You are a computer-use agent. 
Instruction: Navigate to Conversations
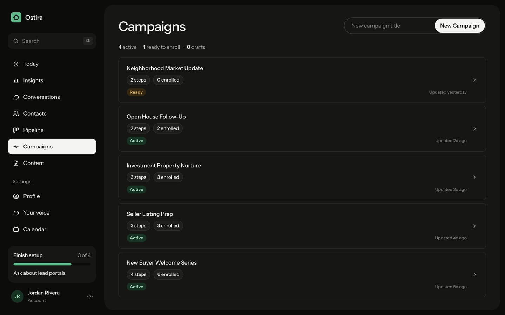52,97
